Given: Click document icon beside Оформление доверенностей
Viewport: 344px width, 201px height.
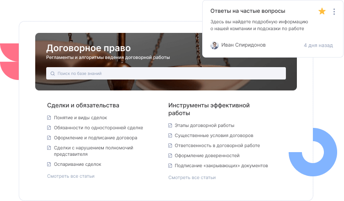Looking at the screenshot, I should pos(170,156).
